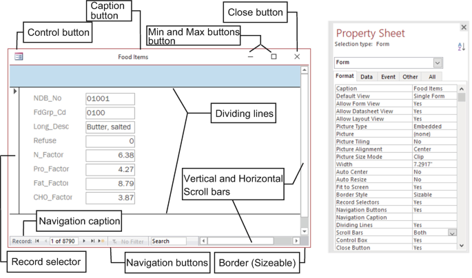Click the Food Items form control box icon
Viewport: 472px width, 278px height.
click(x=19, y=56)
